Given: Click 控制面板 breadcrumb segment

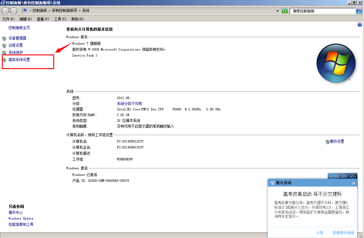Looking at the screenshot, I should pos(40,11).
